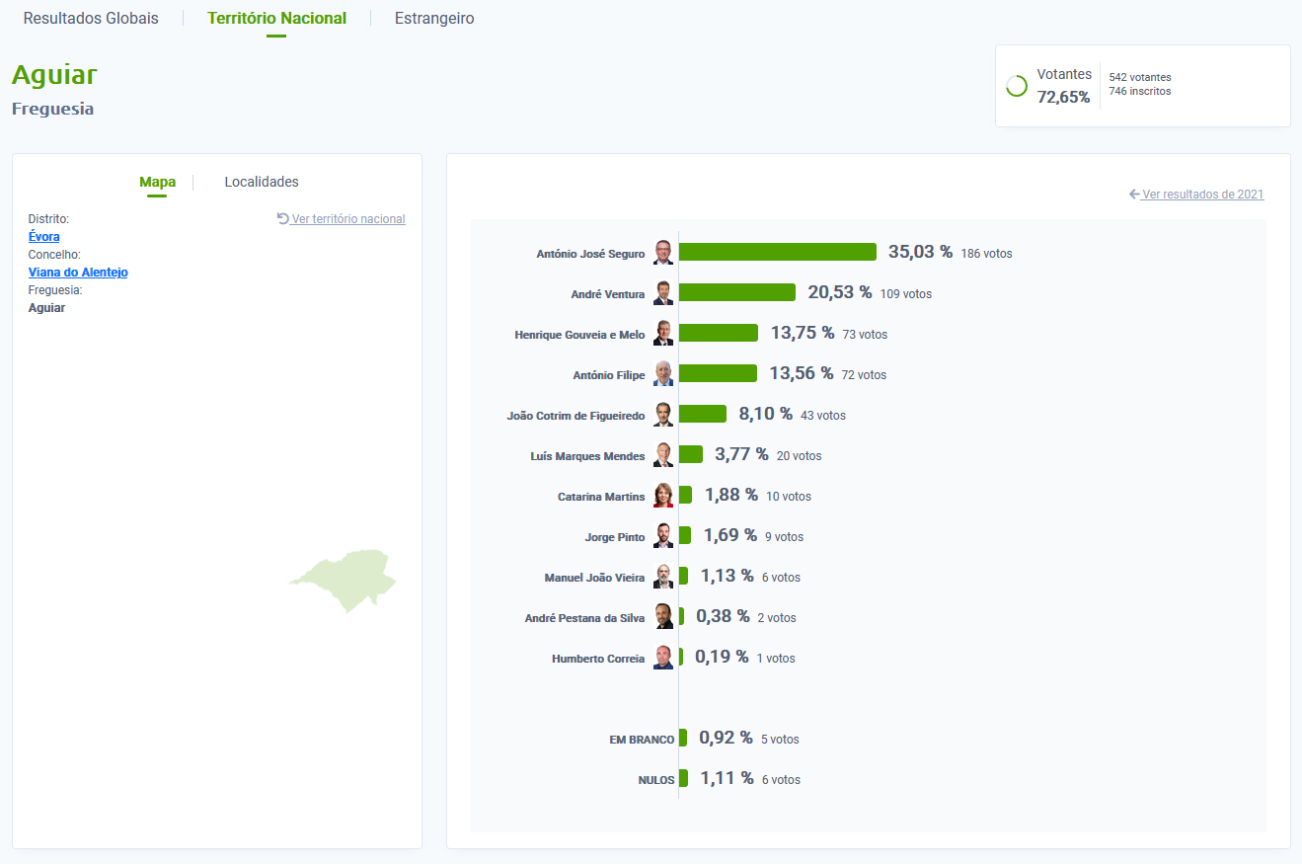Click António José Seguro's green vote bar

(x=777, y=253)
